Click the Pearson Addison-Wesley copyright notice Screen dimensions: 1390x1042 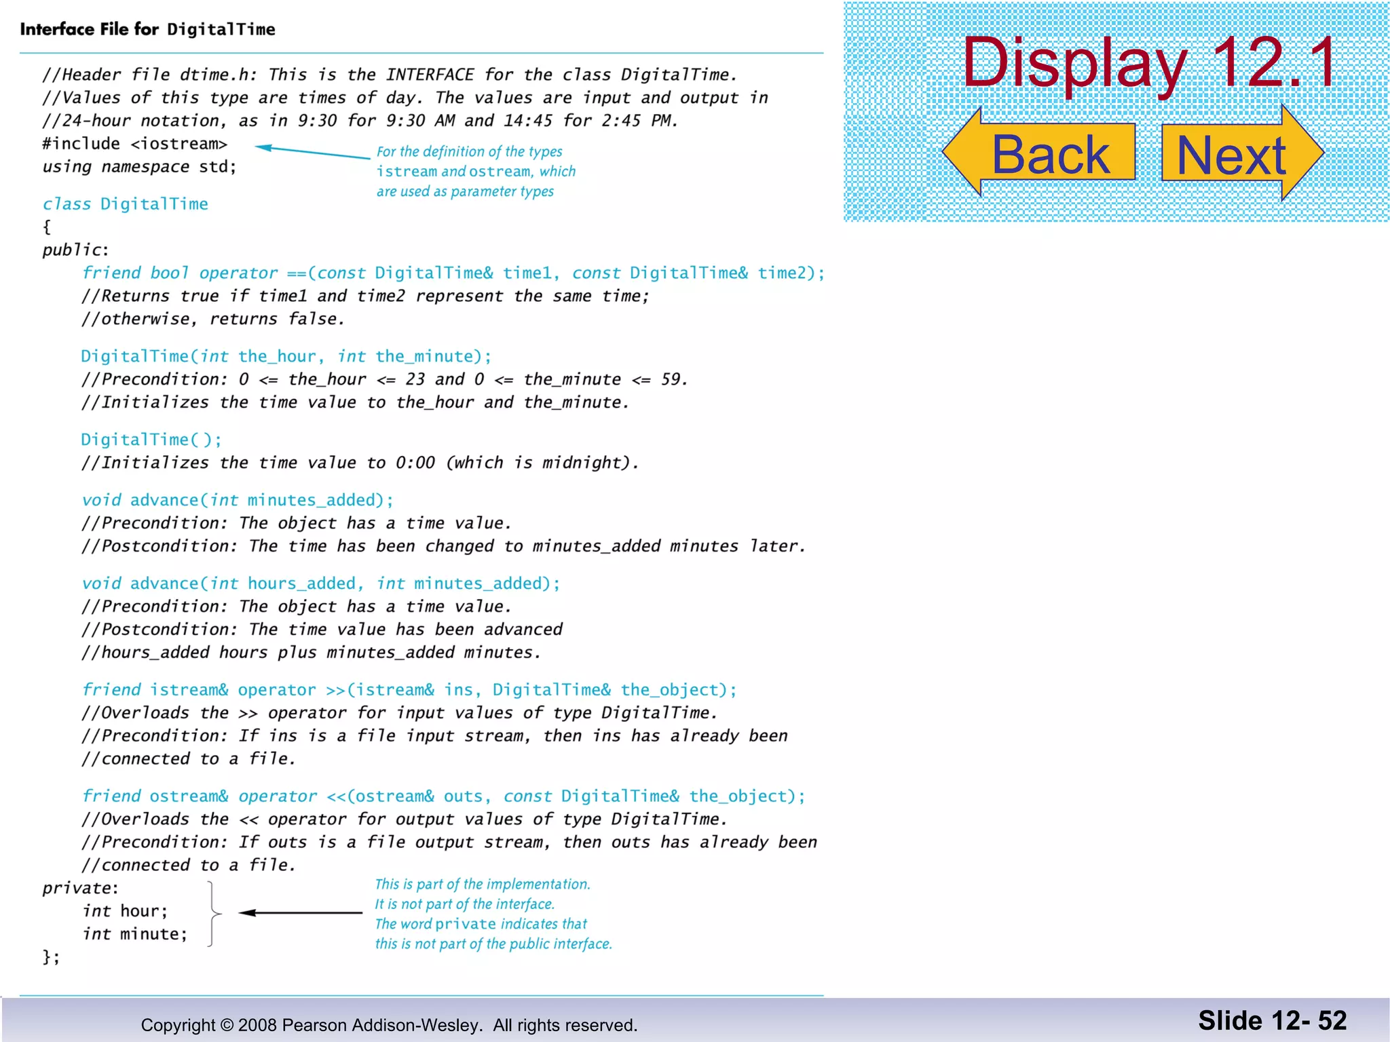389,1025
